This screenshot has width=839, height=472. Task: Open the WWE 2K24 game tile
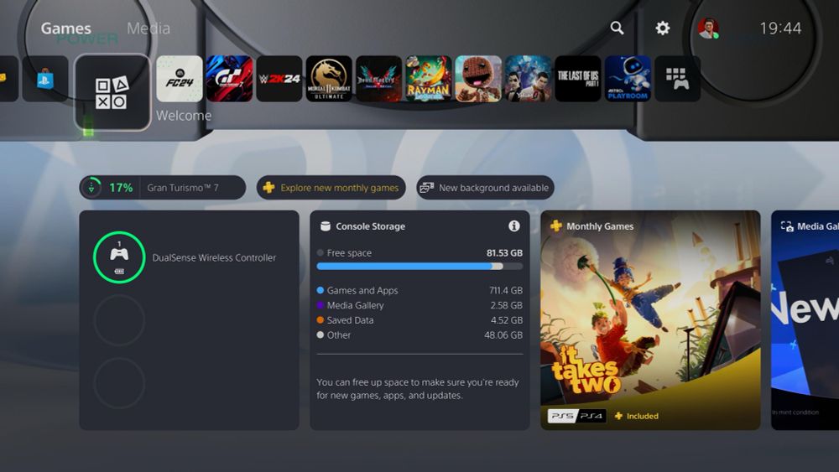[x=279, y=79]
